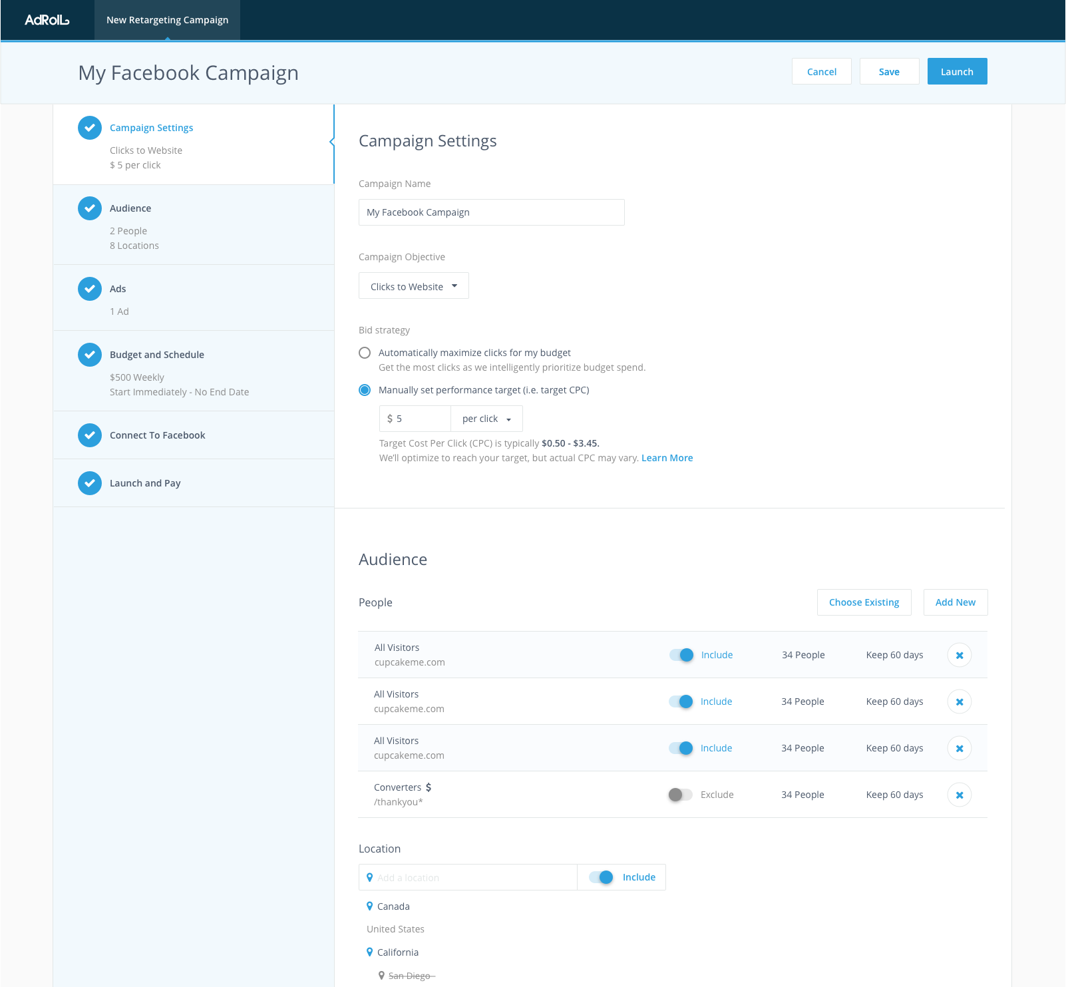Click the Choose Existing button
This screenshot has height=987, width=1066.
click(864, 602)
